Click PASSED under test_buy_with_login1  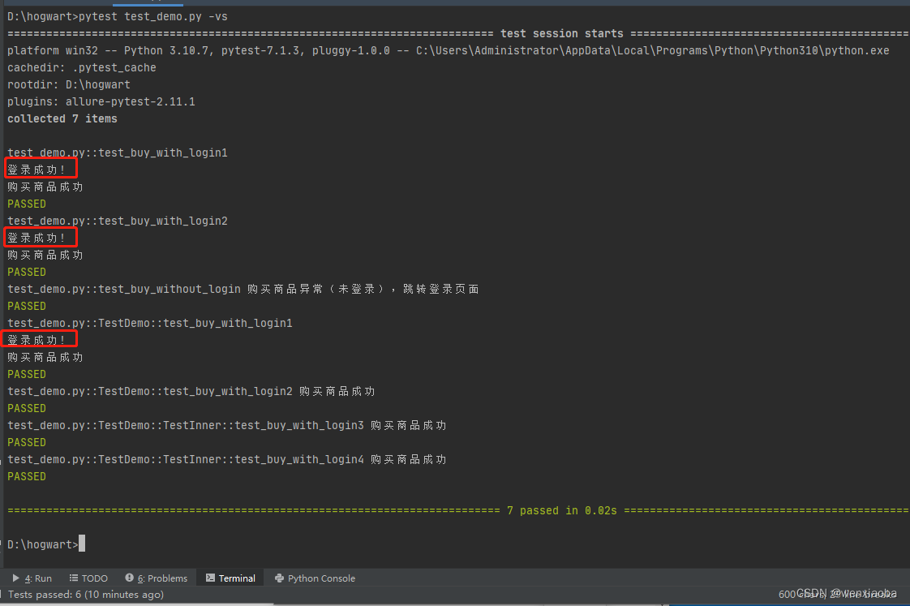(27, 204)
